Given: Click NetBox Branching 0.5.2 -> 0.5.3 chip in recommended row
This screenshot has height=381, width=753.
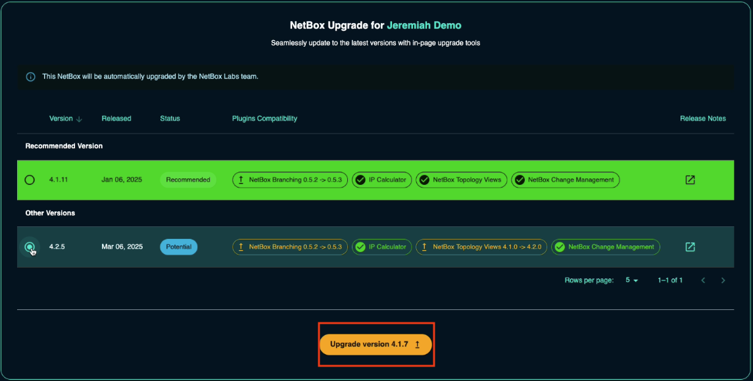Looking at the screenshot, I should point(290,180).
